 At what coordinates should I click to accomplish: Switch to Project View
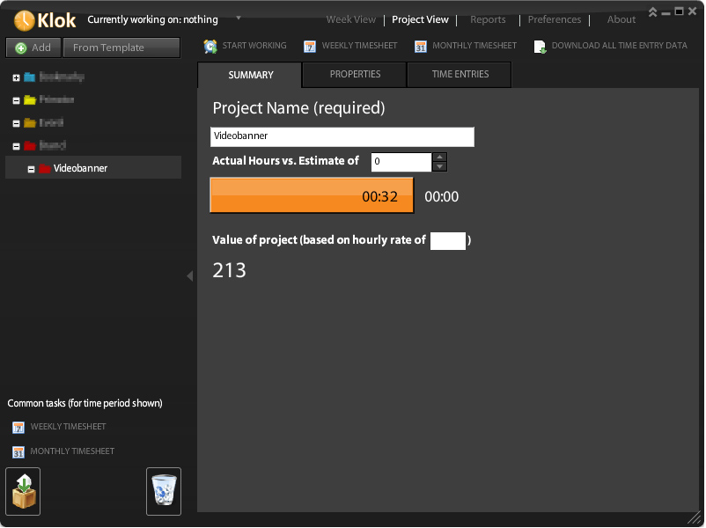[420, 20]
